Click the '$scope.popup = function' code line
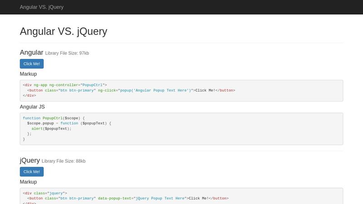This screenshot has height=204, width=363. (x=69, y=123)
